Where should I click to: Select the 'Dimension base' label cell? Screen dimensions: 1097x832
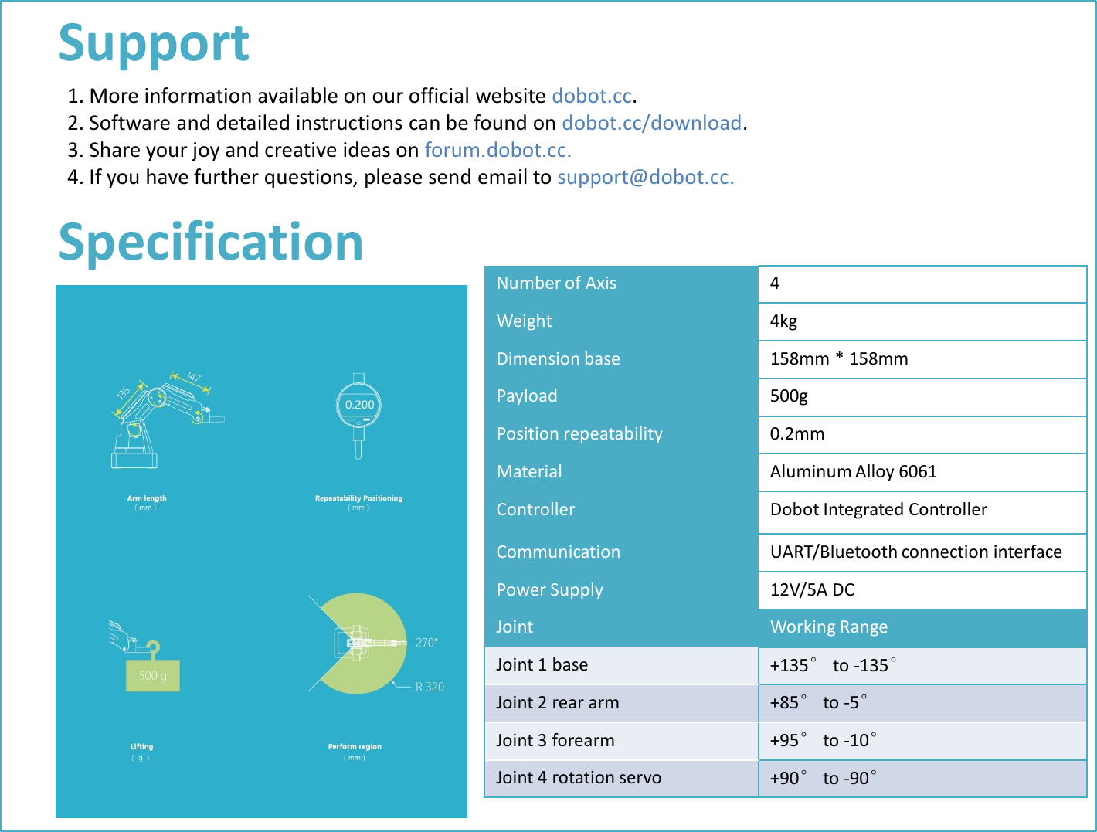[x=622, y=359]
